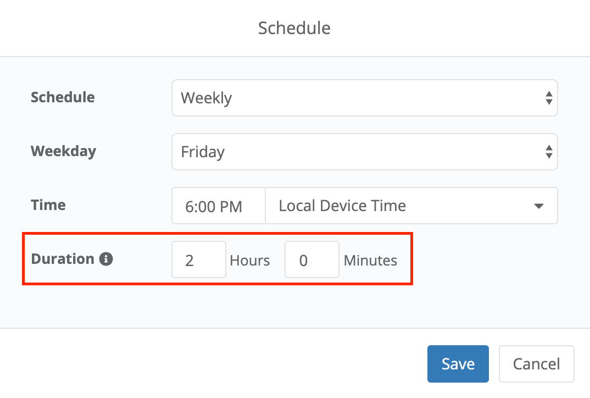Click the Minutes unit label
Image resolution: width=590 pixels, height=398 pixels.
(x=370, y=260)
